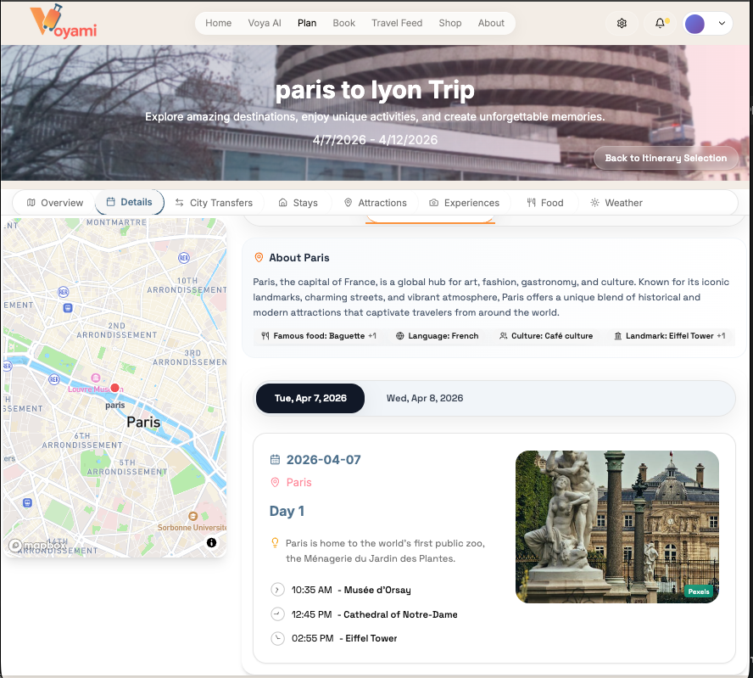
Task: Click the info icon on the Paris map
Action: click(211, 543)
